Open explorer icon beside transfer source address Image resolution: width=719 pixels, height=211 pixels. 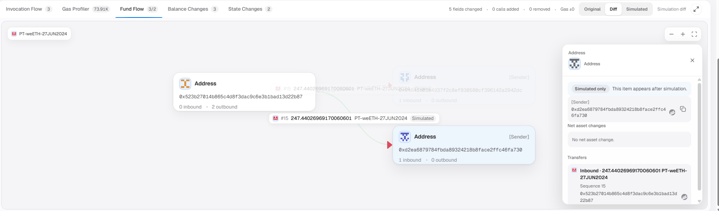684,197
